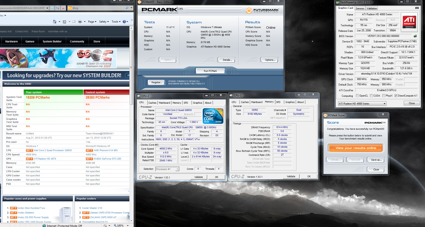The image size is (425, 227).
Task: Click the Internet zone globe icon in status bar
Action: (x=44, y=226)
